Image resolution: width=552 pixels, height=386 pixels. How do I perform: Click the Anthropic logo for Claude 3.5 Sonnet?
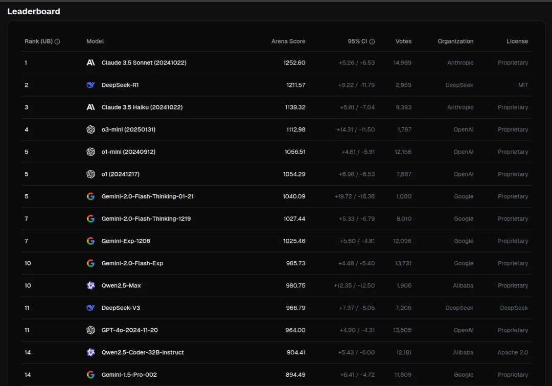[x=91, y=63]
